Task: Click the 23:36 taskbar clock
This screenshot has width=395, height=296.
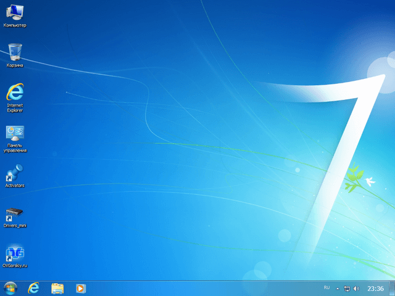Action: tap(375, 288)
